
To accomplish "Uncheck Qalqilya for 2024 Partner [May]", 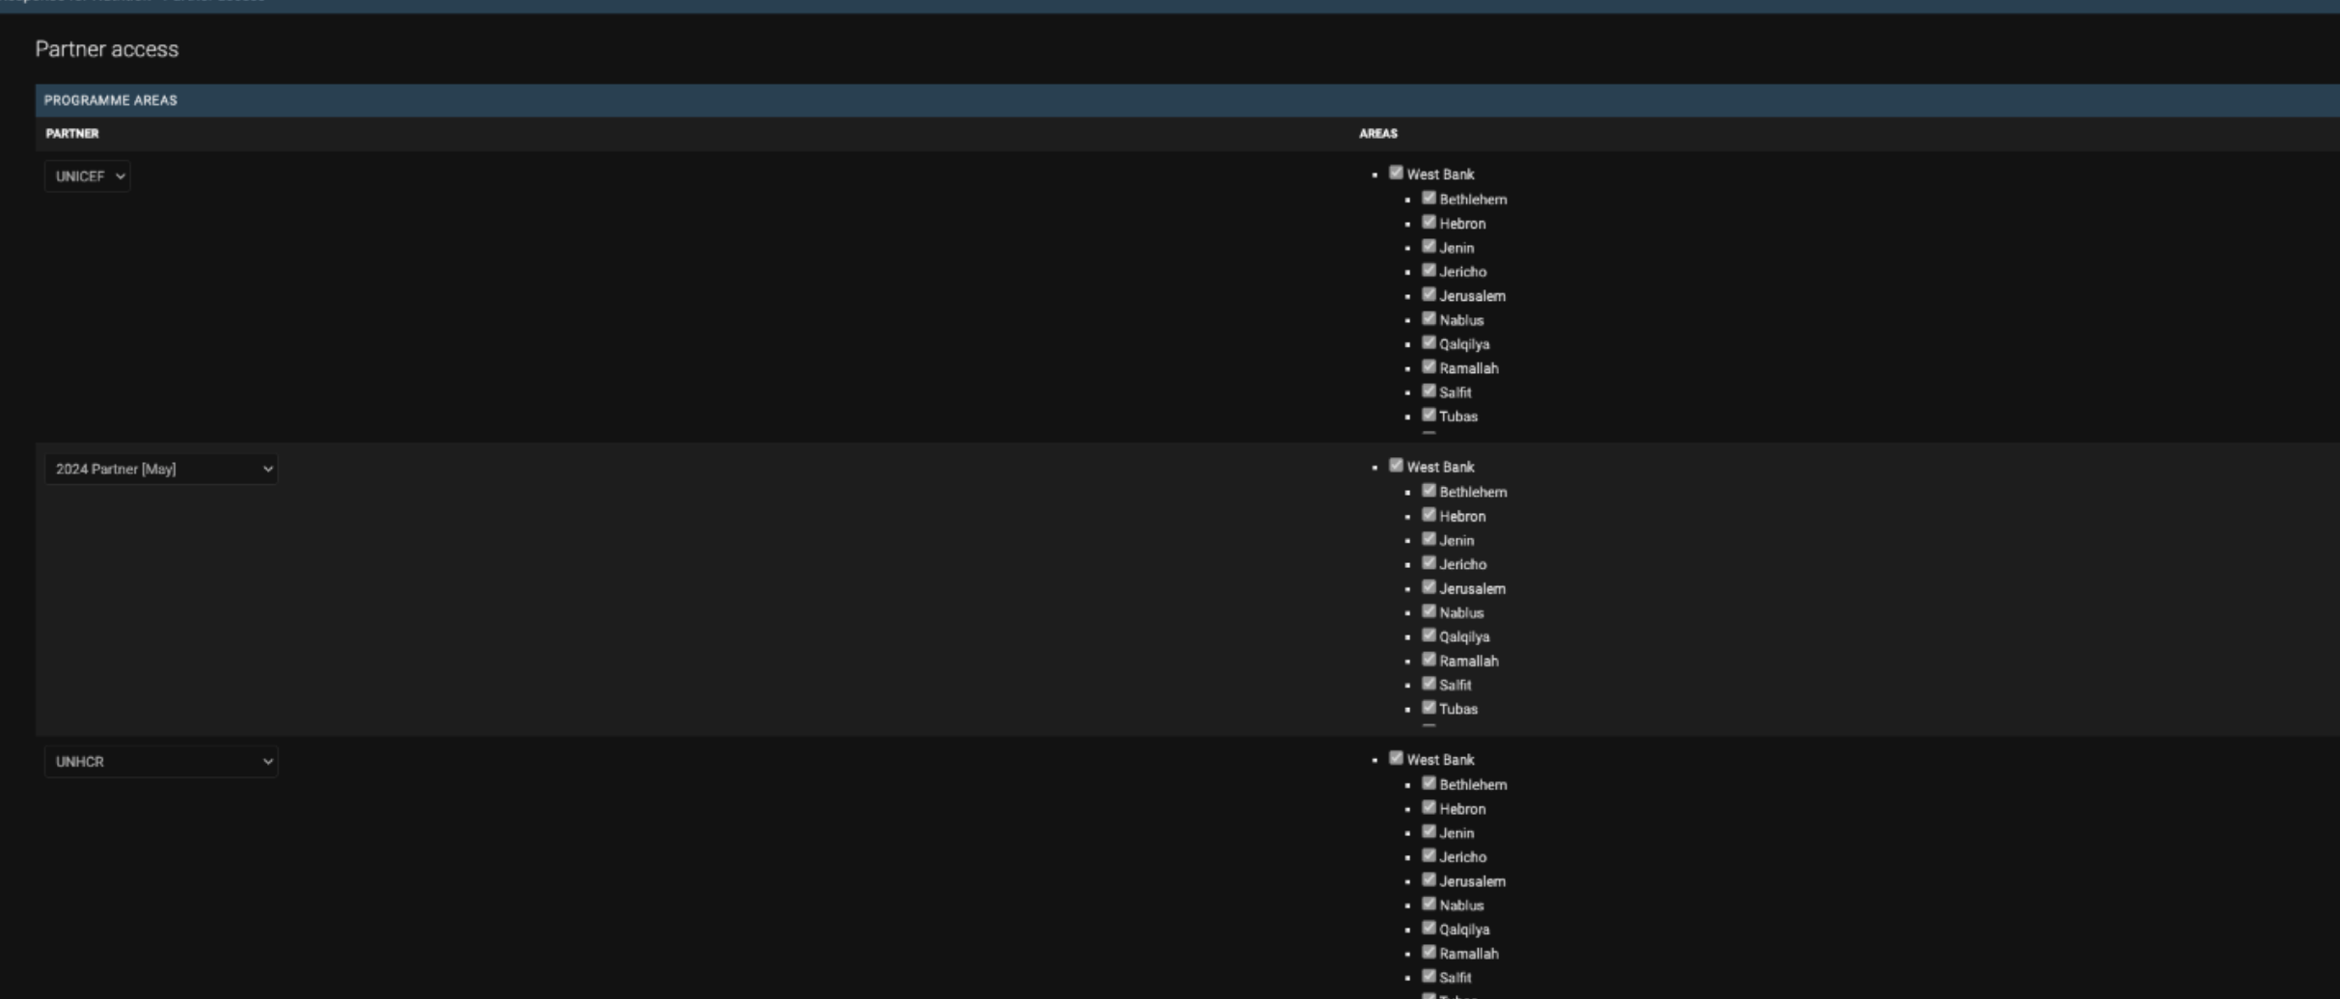I will (x=1428, y=636).
